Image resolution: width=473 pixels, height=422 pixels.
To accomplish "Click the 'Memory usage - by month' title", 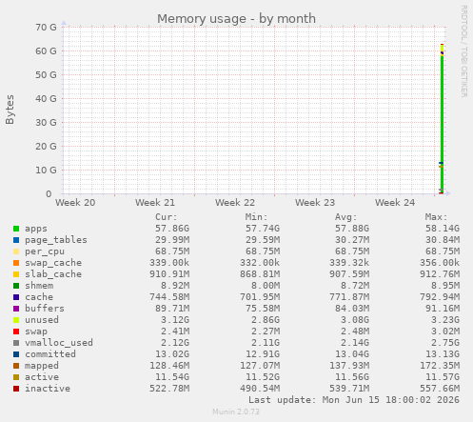I will [236, 19].
